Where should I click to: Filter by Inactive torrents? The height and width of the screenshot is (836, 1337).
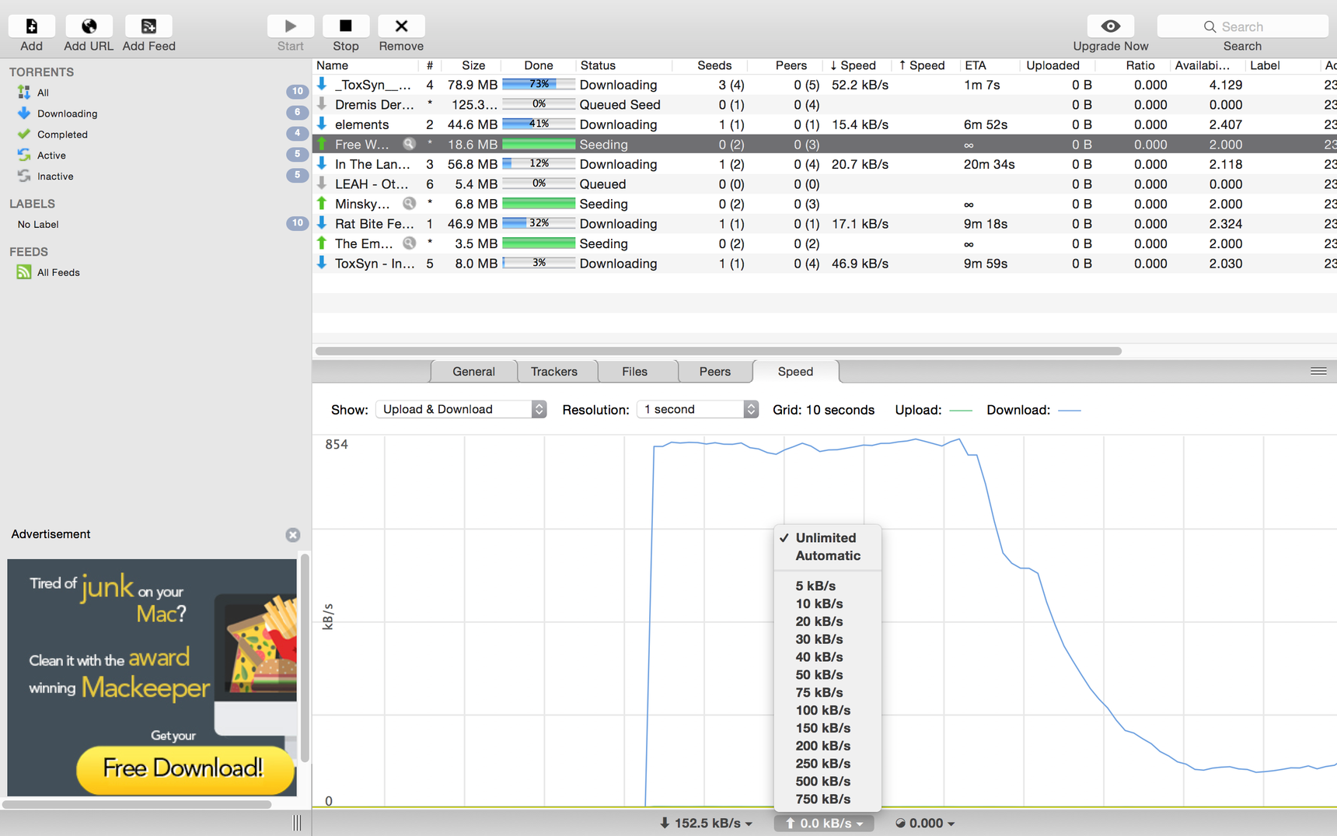pos(155,177)
